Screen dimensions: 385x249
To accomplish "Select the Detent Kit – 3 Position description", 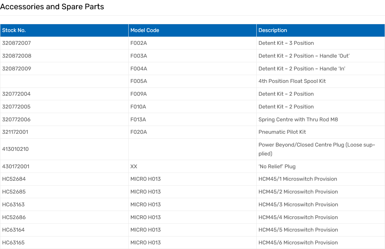I will (x=286, y=43).
